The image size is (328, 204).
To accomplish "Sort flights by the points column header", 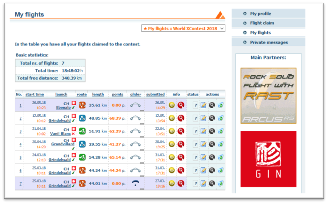I will pos(118,94).
